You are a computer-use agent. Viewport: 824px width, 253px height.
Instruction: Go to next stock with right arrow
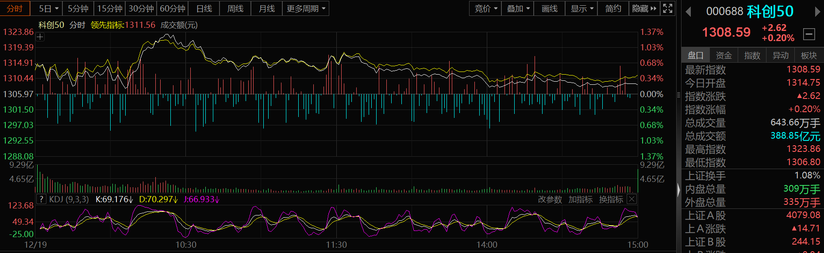(x=817, y=11)
